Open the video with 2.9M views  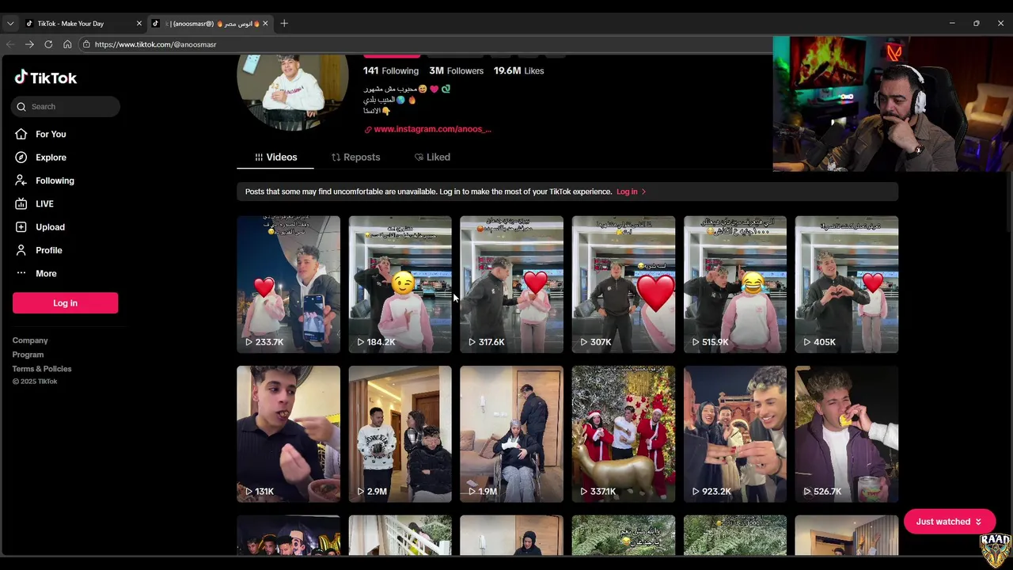coord(400,434)
